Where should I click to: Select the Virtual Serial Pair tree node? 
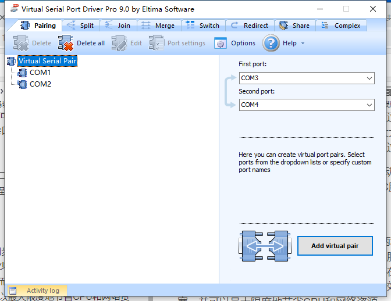tap(47, 61)
